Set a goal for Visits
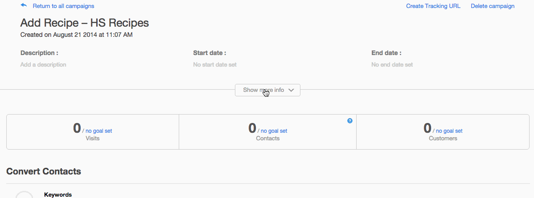 click(99, 131)
